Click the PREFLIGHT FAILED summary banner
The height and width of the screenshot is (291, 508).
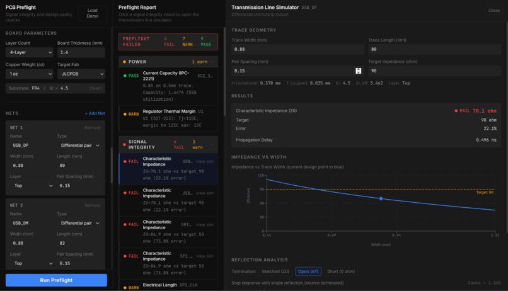pos(168,42)
